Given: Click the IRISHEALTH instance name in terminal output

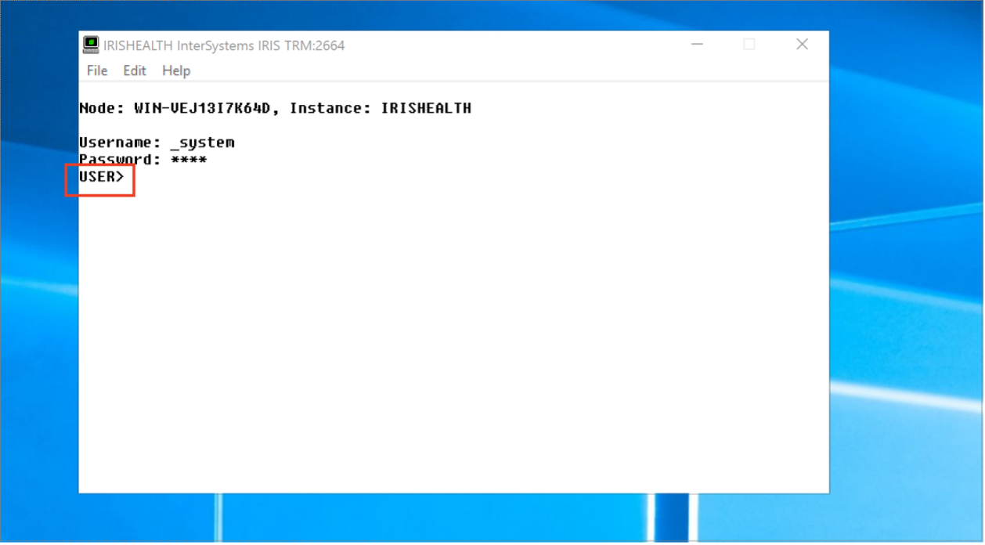Looking at the screenshot, I should (x=426, y=109).
